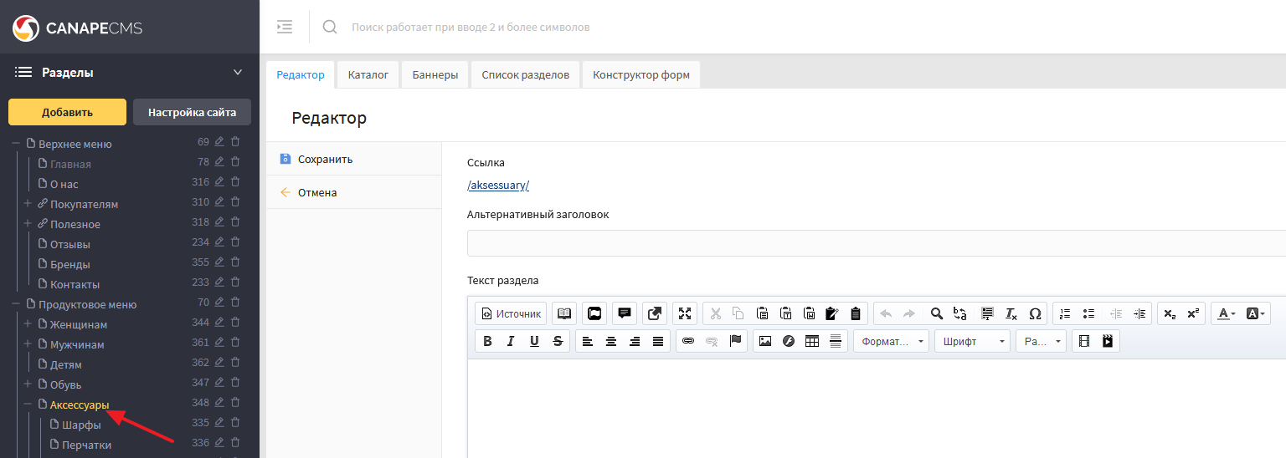Toggle underline text formatting
This screenshot has height=458, width=1286.
coord(534,341)
